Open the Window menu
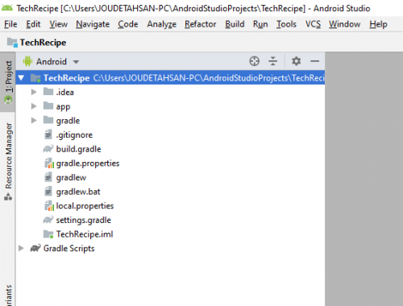The width and height of the screenshot is (403, 306). [x=344, y=24]
